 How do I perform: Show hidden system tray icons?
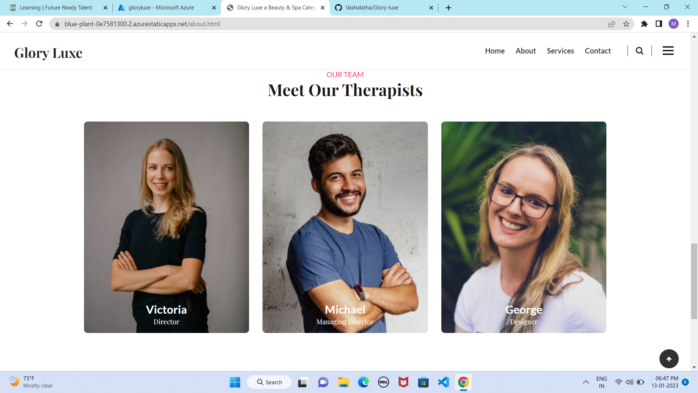[586, 382]
